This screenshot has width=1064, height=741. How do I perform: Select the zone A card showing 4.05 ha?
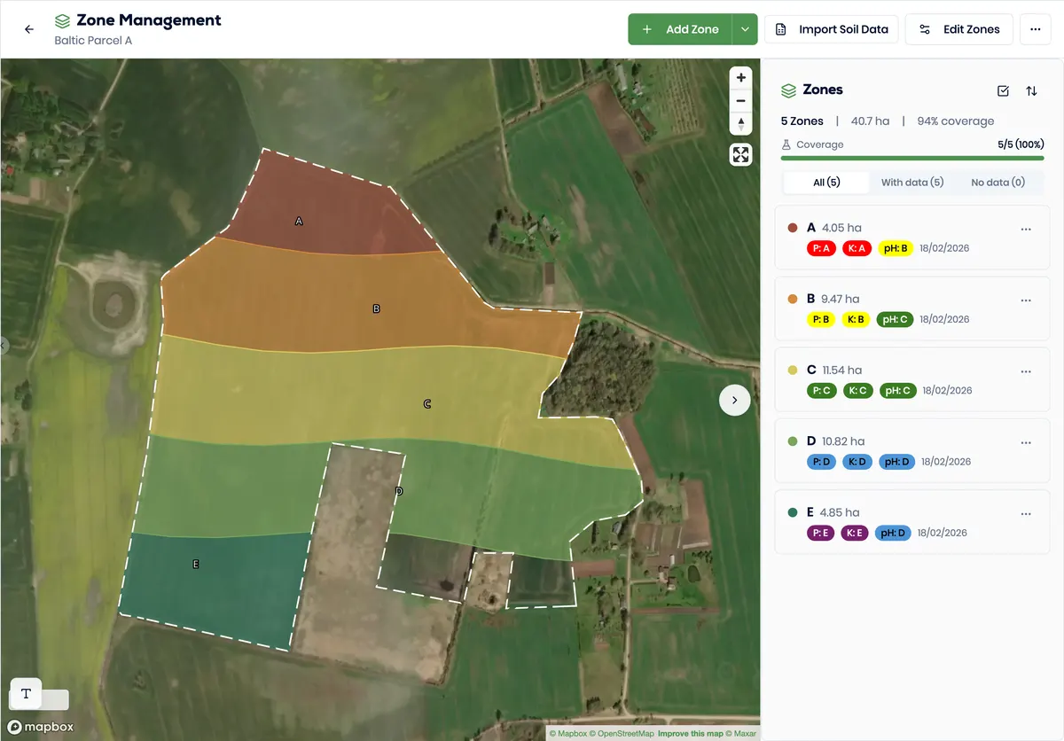(x=912, y=238)
